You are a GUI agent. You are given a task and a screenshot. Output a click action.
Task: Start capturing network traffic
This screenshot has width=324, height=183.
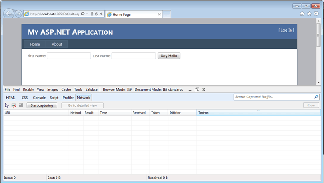[42, 105]
